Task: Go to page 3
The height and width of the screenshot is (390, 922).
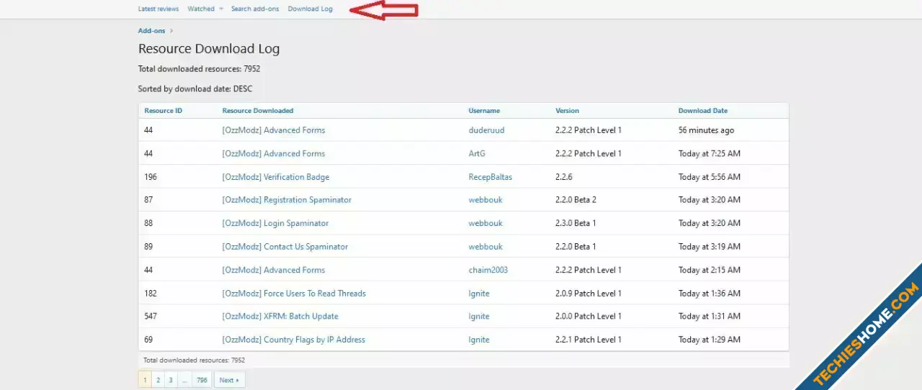Action: click(x=171, y=380)
